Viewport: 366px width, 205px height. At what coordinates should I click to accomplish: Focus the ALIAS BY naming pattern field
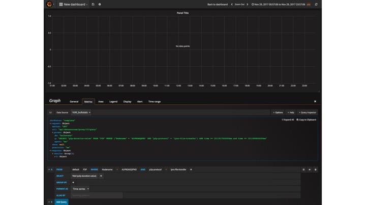97,195
